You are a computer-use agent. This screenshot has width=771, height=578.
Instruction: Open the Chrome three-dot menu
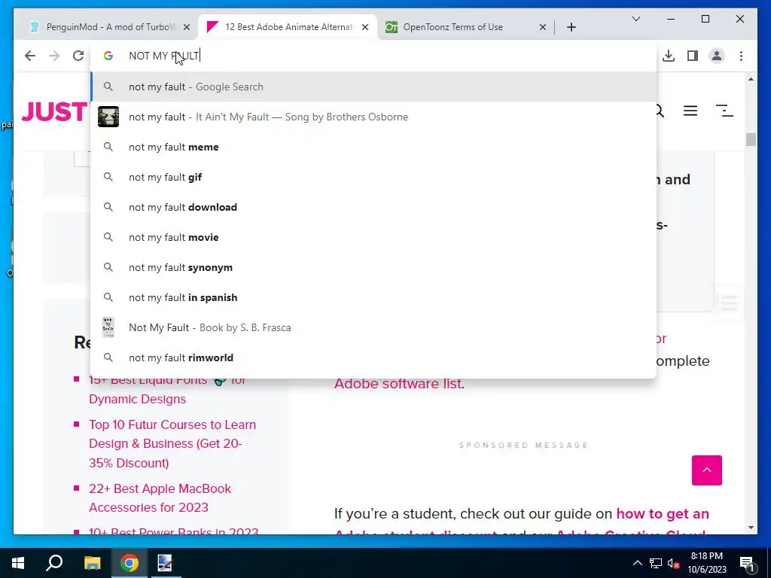pos(741,56)
